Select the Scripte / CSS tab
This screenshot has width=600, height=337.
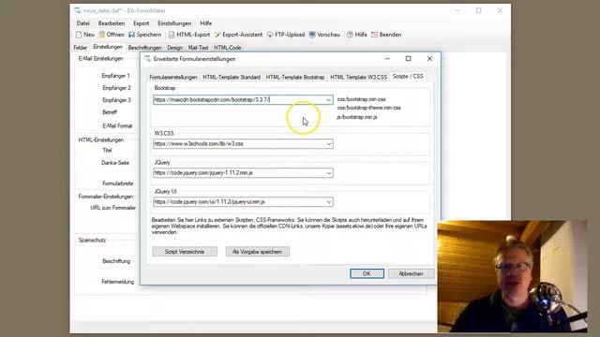408,77
